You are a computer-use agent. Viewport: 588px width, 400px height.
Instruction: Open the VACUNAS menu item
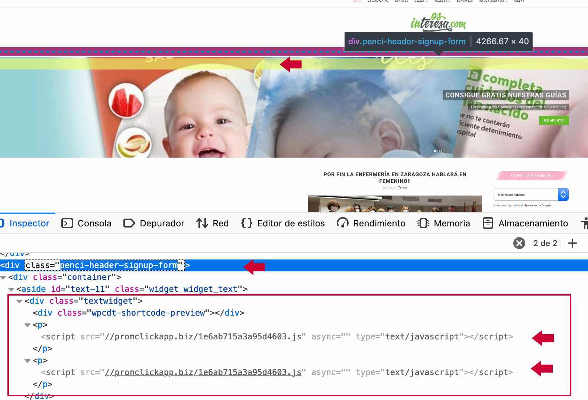(x=401, y=1)
